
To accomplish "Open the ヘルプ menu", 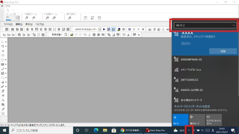I will (x=39, y=24).
